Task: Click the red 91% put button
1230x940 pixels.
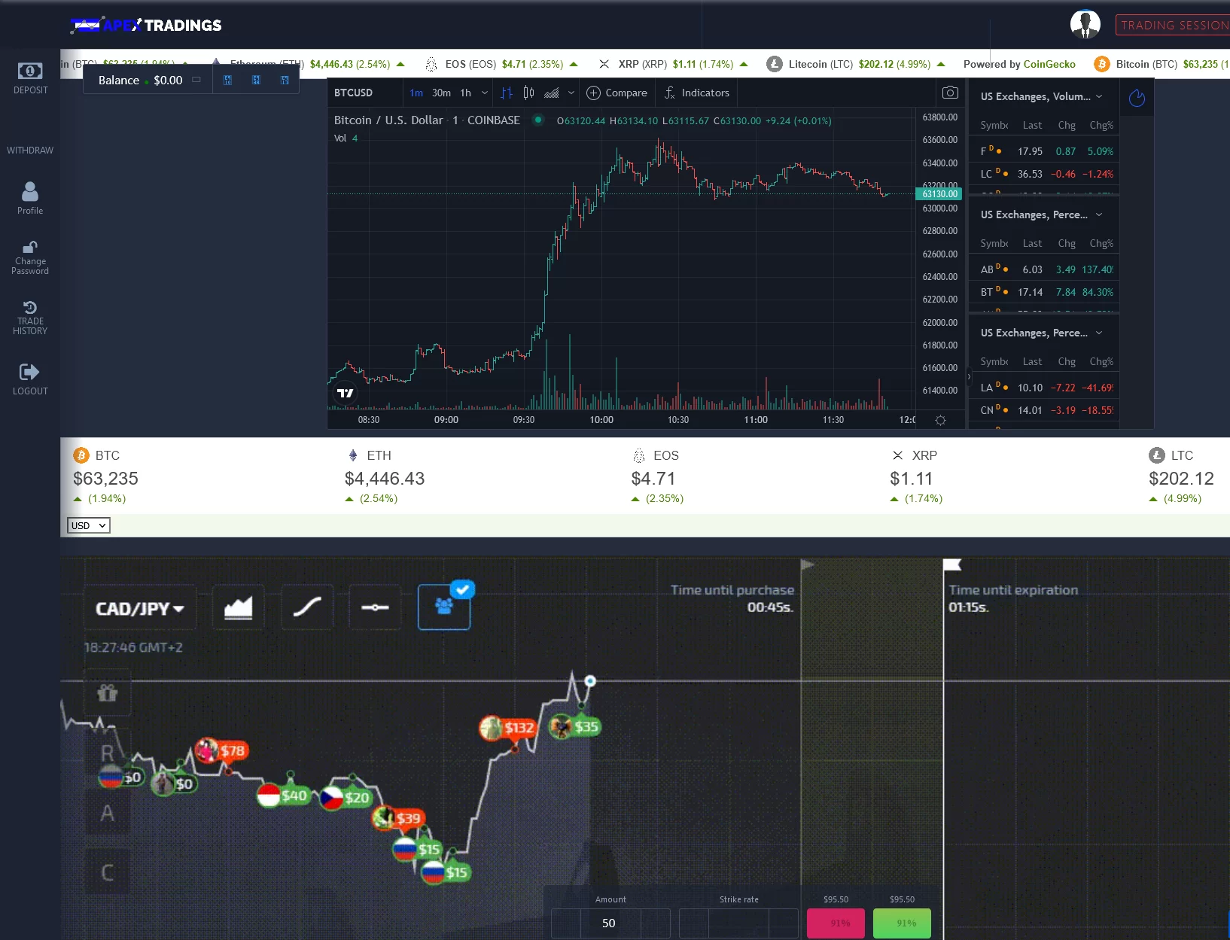Action: point(836,923)
